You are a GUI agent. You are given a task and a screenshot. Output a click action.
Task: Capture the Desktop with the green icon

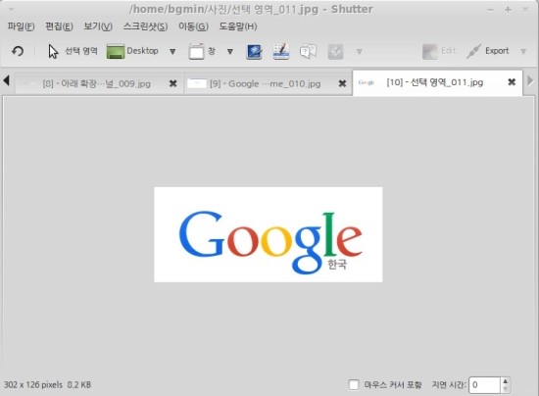click(x=132, y=51)
